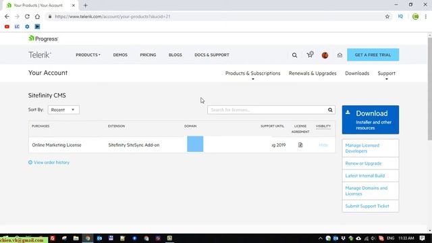Bookmark page with star icon
Image resolution: width=432 pixels, height=243 pixels.
coord(387,16)
